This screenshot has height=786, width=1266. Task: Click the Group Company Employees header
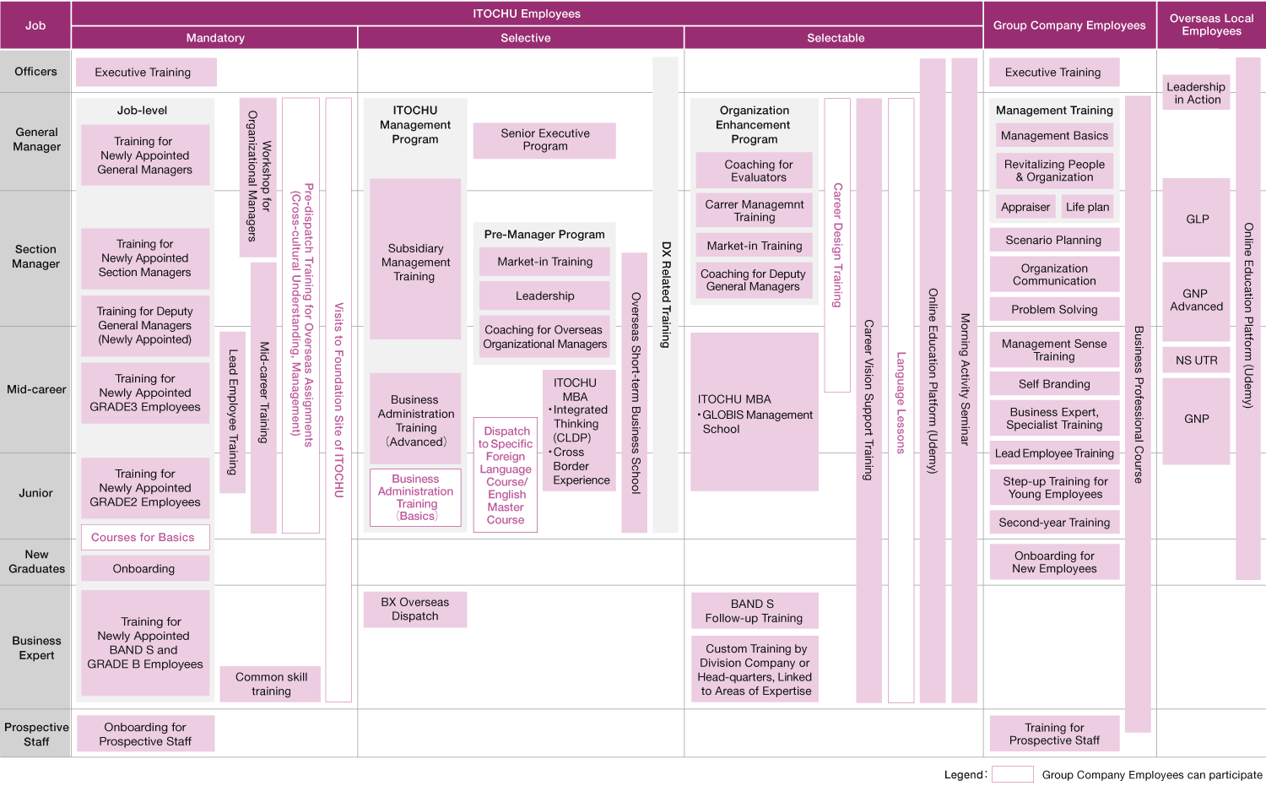[1069, 25]
